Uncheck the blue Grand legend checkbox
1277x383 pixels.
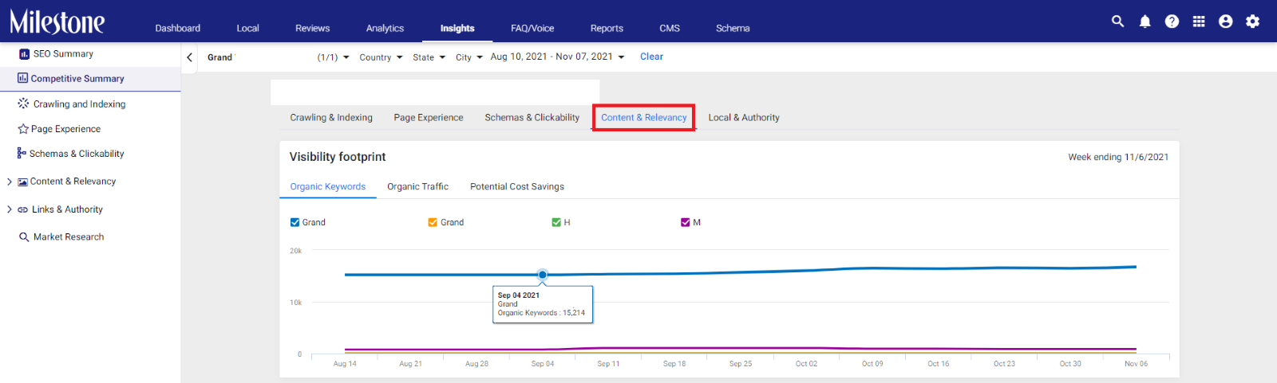(295, 222)
